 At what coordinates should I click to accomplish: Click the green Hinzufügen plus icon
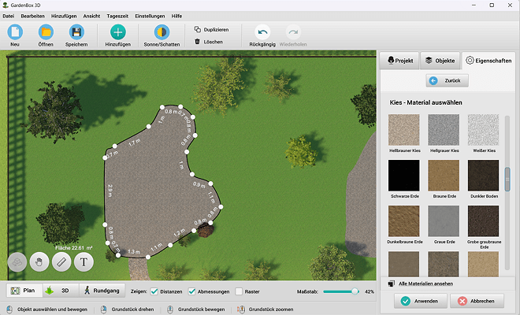[x=118, y=32]
